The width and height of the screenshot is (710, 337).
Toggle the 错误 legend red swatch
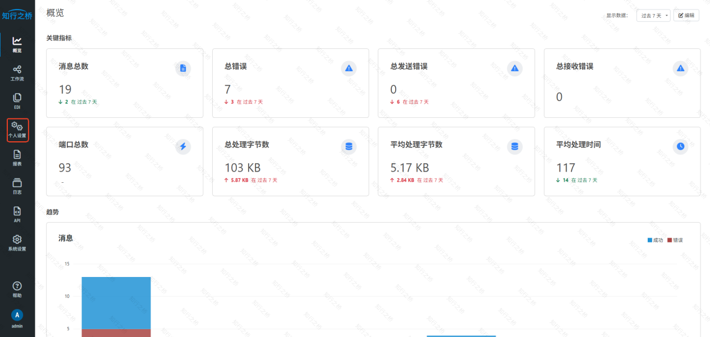click(670, 240)
